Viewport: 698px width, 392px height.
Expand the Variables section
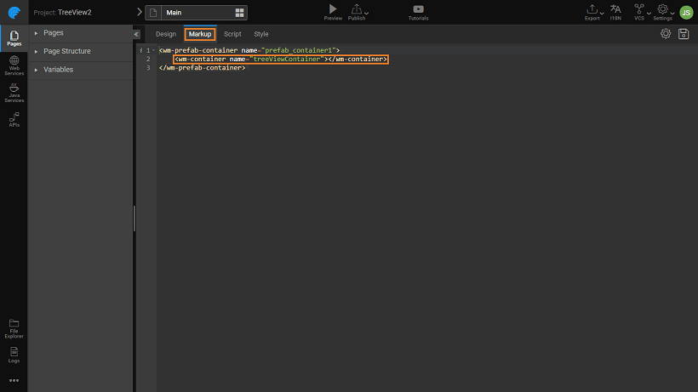click(x=36, y=70)
